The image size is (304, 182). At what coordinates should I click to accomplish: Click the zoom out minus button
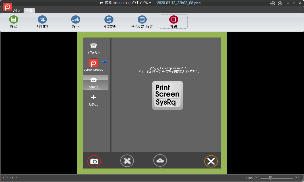[257, 178]
